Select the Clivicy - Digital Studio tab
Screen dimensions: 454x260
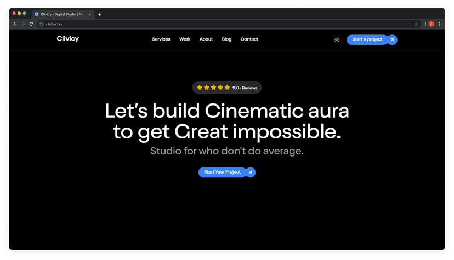pyautogui.click(x=63, y=14)
